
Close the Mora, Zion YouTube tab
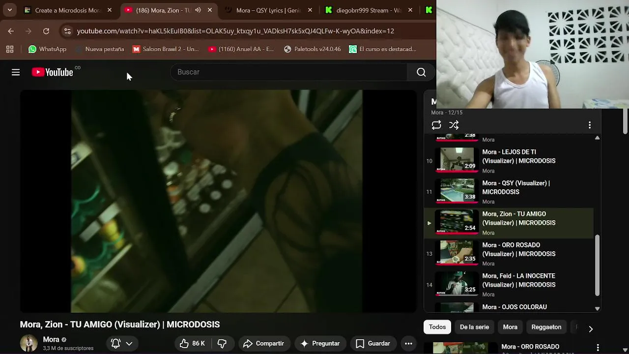(x=210, y=10)
